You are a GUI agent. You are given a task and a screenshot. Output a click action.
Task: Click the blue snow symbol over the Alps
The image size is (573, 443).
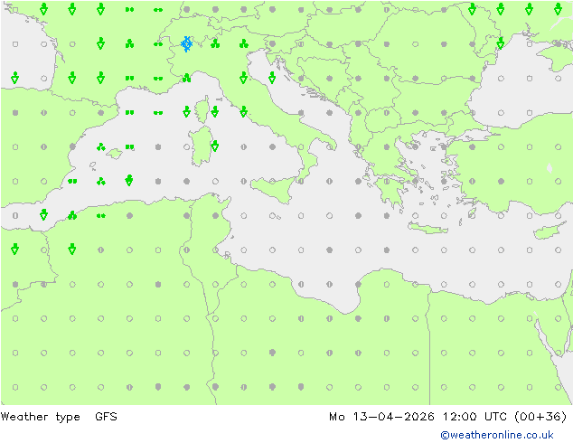pyautogui.click(x=187, y=44)
